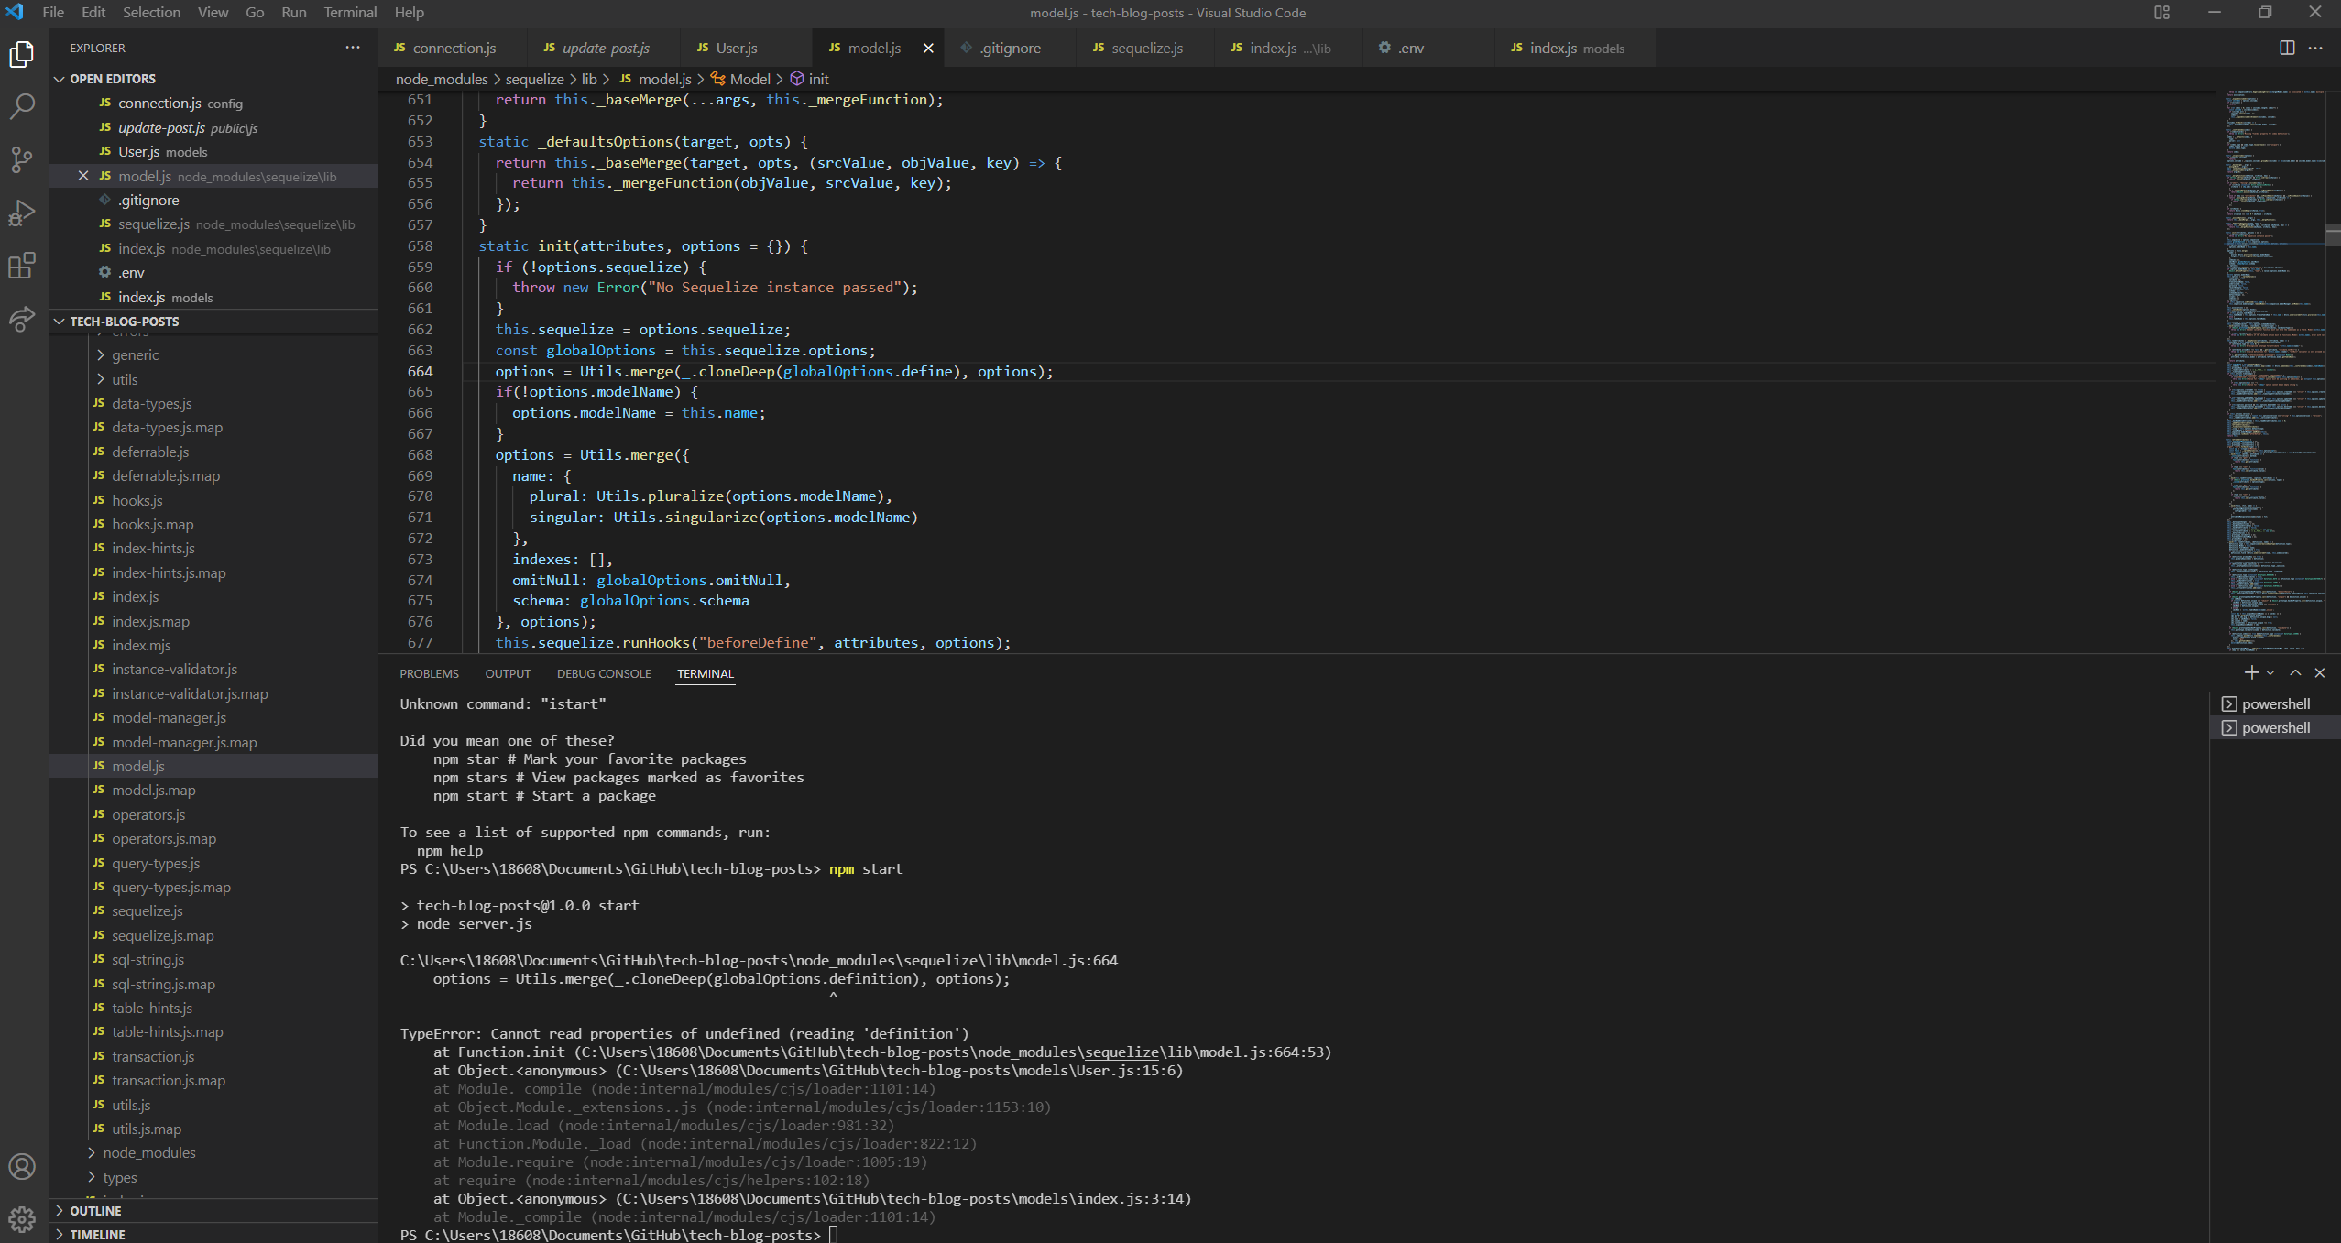Click the editor minimap code overview
The width and height of the screenshot is (2341, 1243).
[2277, 370]
